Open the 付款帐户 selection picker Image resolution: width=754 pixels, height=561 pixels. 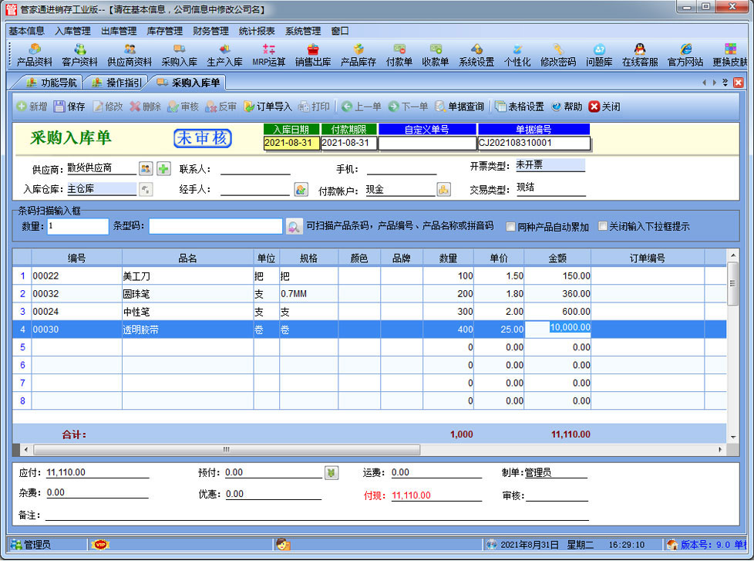point(443,190)
